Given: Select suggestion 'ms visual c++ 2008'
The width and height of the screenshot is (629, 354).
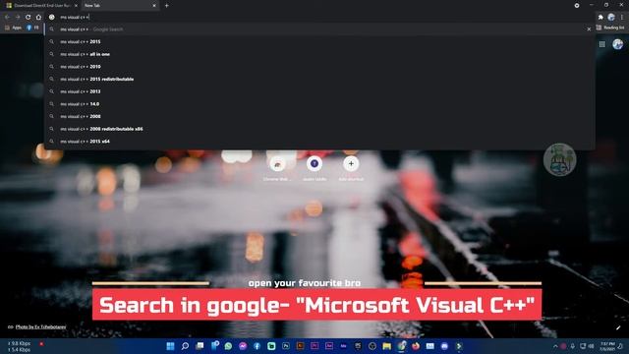Looking at the screenshot, I should (318, 116).
